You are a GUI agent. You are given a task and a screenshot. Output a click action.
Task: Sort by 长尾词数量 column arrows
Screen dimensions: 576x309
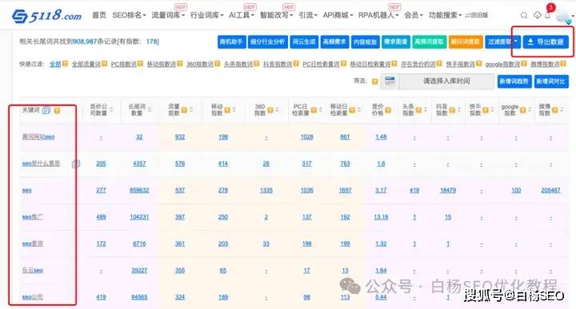coord(150,110)
